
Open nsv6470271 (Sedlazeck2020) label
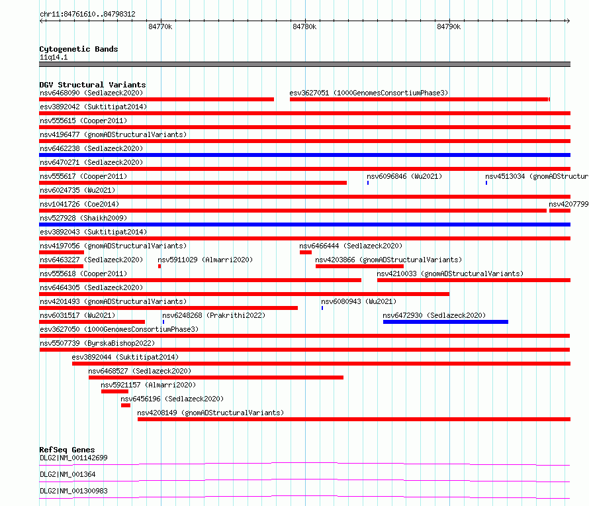tap(91, 162)
